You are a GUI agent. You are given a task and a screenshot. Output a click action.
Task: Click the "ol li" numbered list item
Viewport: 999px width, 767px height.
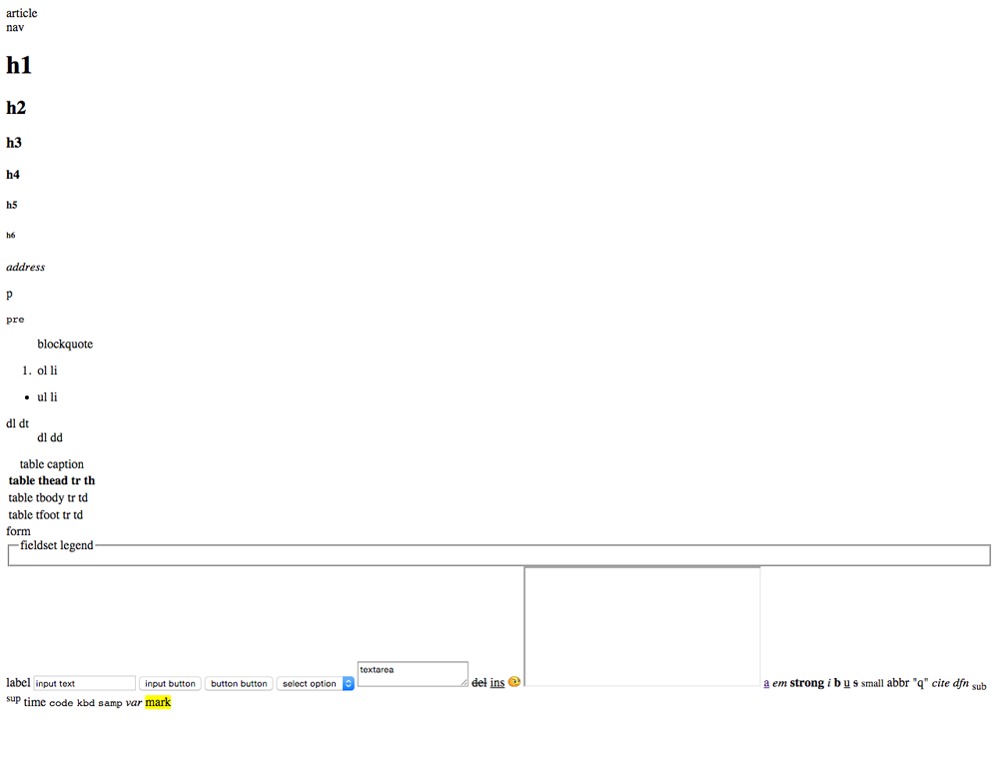coord(47,371)
